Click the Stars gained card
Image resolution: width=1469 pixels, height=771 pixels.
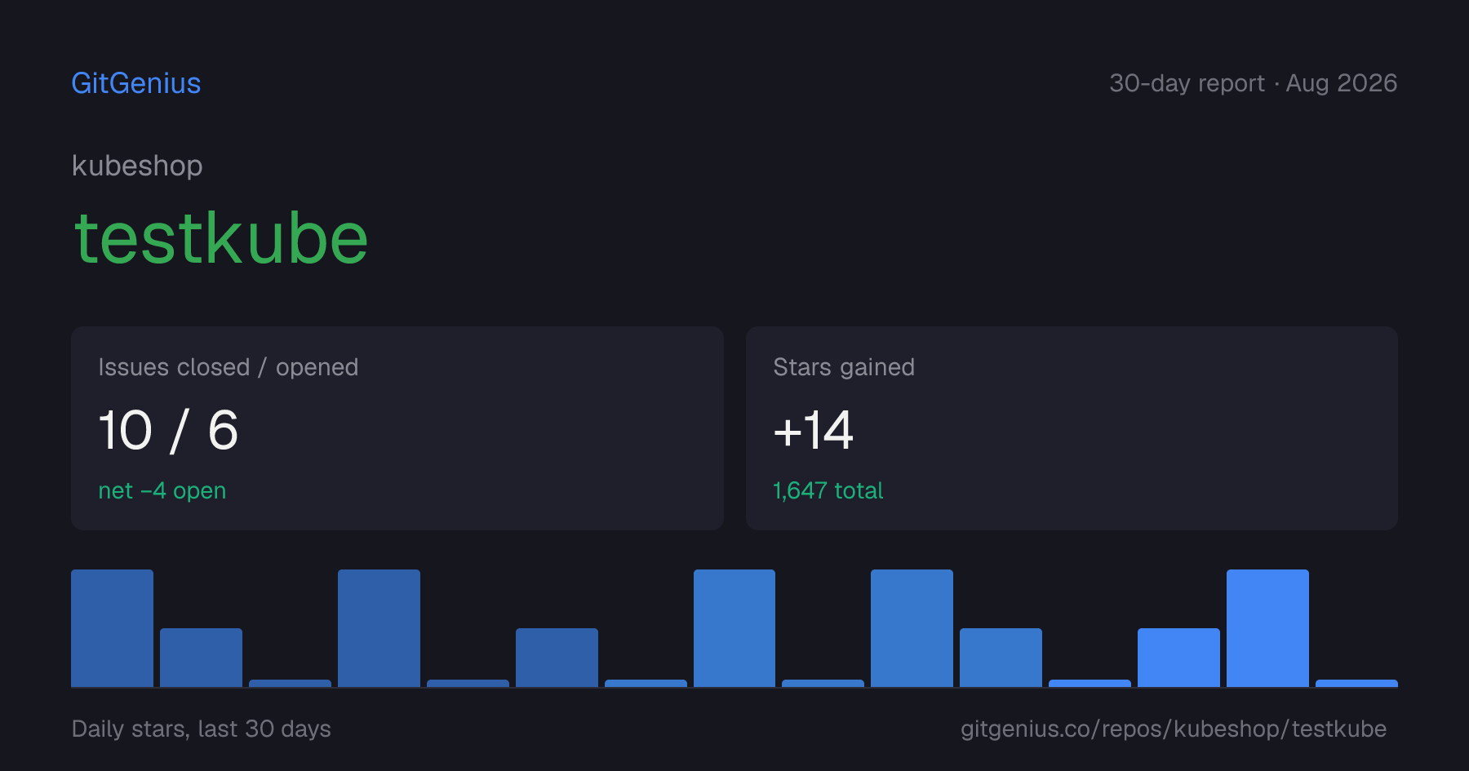pos(1072,428)
